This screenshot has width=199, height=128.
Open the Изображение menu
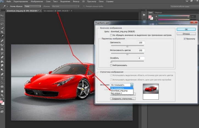click(x=37, y=2)
